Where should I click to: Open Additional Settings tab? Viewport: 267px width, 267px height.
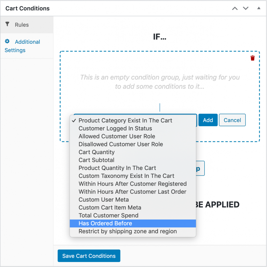[27, 46]
